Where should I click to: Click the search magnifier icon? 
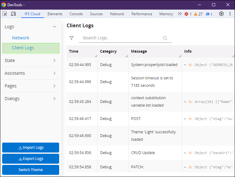(165, 38)
